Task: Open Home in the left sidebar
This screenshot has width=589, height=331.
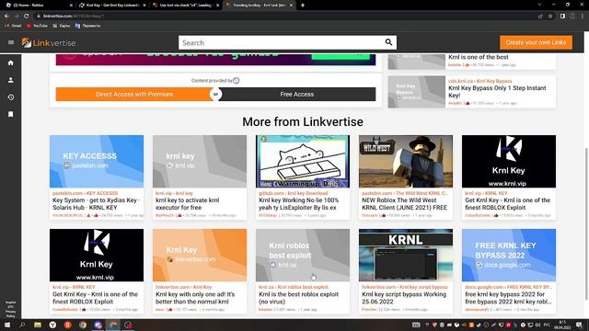Action: coord(10,63)
